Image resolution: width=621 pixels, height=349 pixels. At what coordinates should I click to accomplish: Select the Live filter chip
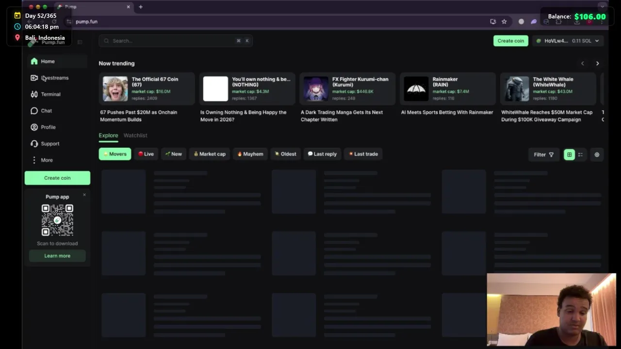coord(146,154)
